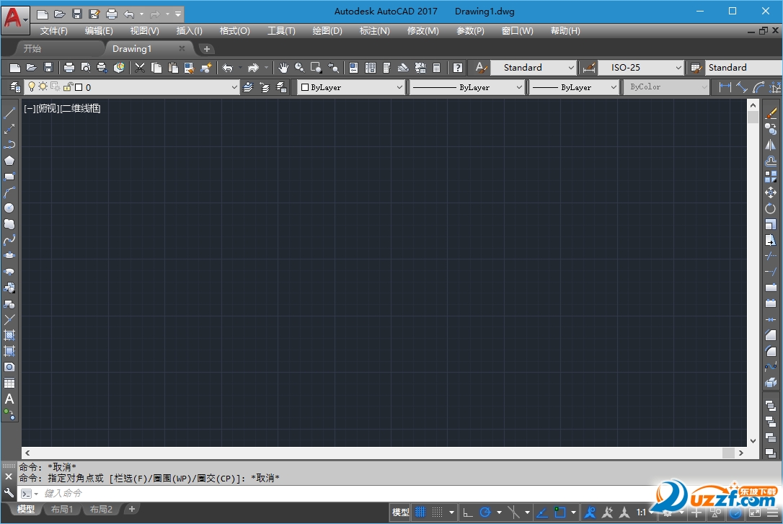The width and height of the screenshot is (783, 524).
Task: Click the Save icon in quick access bar
Action: tap(77, 14)
